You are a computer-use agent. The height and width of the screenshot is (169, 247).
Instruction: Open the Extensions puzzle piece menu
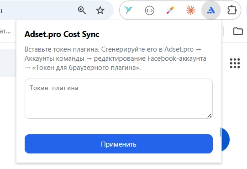coord(232,11)
